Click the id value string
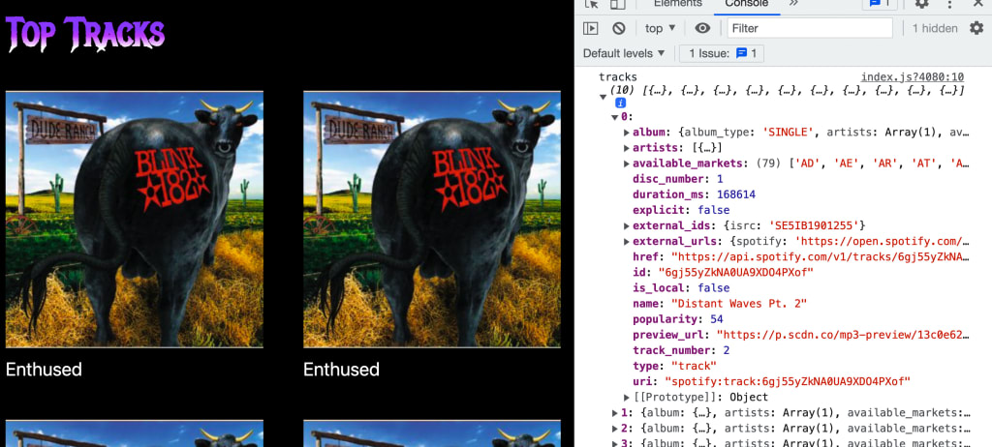Image resolution: width=992 pixels, height=447 pixels. pos(736,273)
